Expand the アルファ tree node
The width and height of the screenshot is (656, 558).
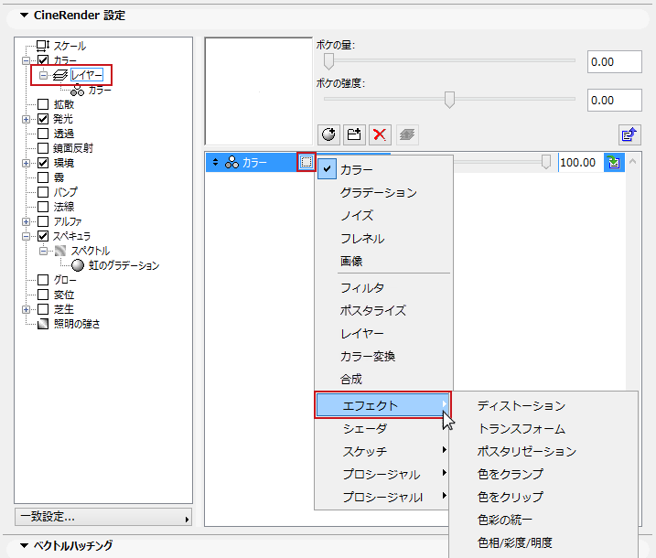pyautogui.click(x=26, y=221)
